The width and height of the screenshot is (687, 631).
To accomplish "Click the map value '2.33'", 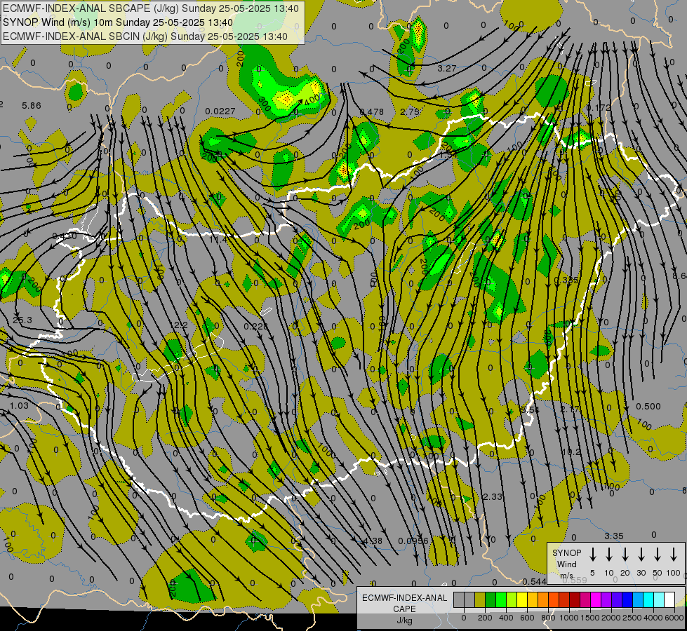I will (x=492, y=496).
